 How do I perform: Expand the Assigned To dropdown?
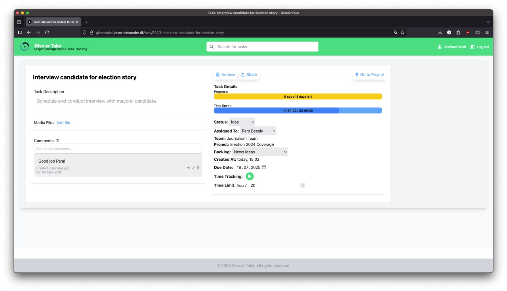pos(258,131)
